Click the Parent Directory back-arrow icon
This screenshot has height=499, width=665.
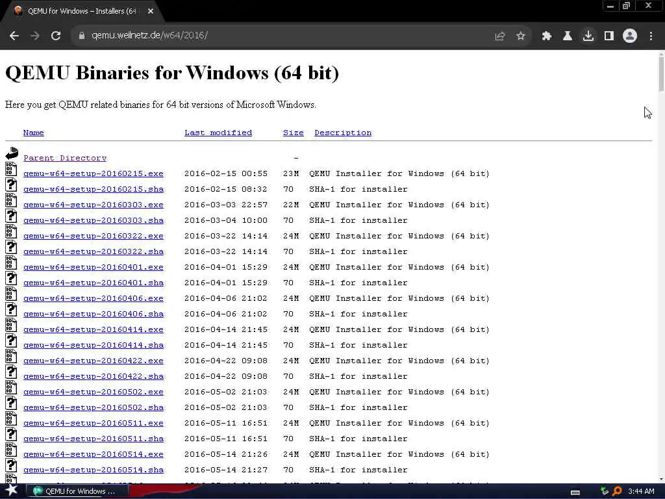[x=12, y=153]
